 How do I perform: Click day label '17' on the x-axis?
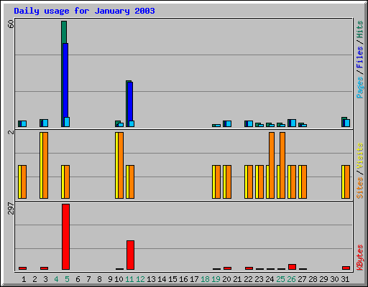194,279
